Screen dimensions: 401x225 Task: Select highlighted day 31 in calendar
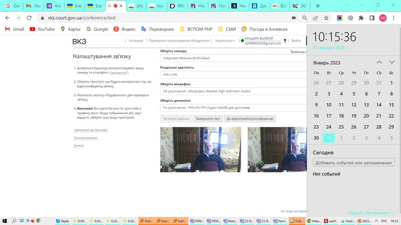click(329, 138)
